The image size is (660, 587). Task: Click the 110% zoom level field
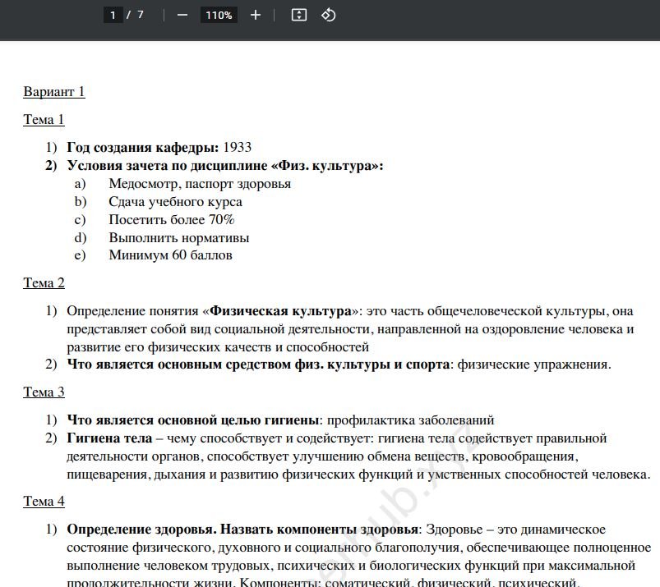coord(219,15)
